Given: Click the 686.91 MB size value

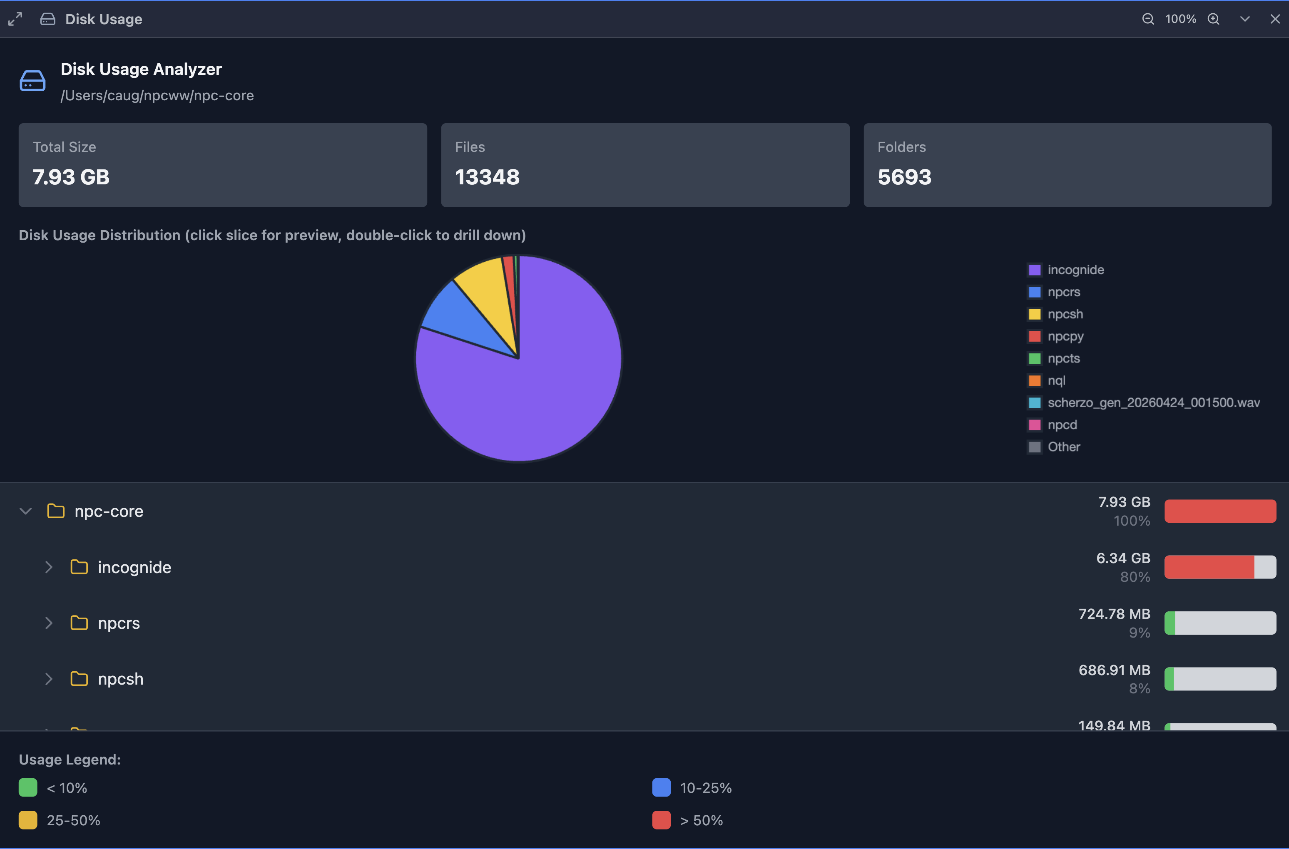Looking at the screenshot, I should tap(1114, 670).
